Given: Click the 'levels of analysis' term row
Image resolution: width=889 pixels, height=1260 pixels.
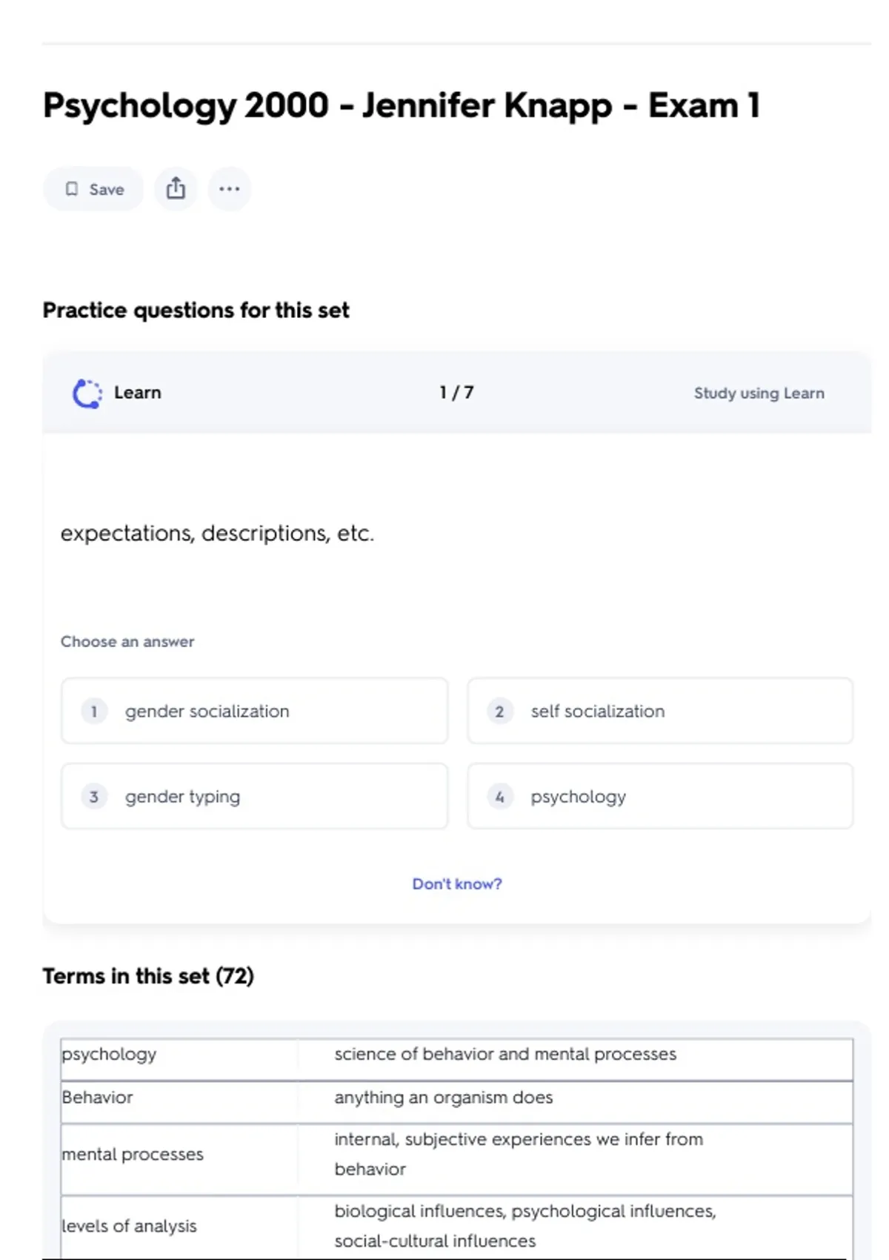Looking at the screenshot, I should [130, 1226].
